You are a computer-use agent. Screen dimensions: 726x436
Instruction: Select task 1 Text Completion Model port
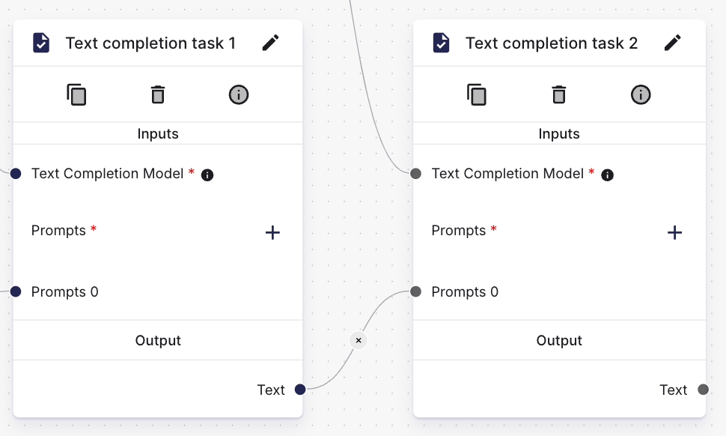pyautogui.click(x=16, y=173)
